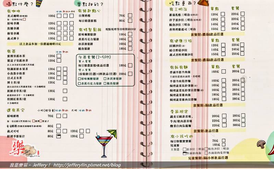Tick the 每日特製寶寶粥 70元 box
Screen dimensions: 274x169
224,140
